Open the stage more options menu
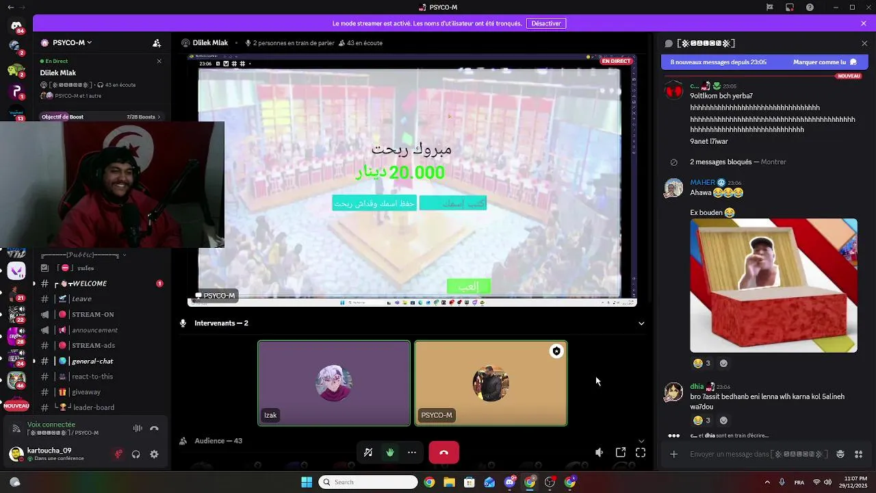 coord(412,452)
